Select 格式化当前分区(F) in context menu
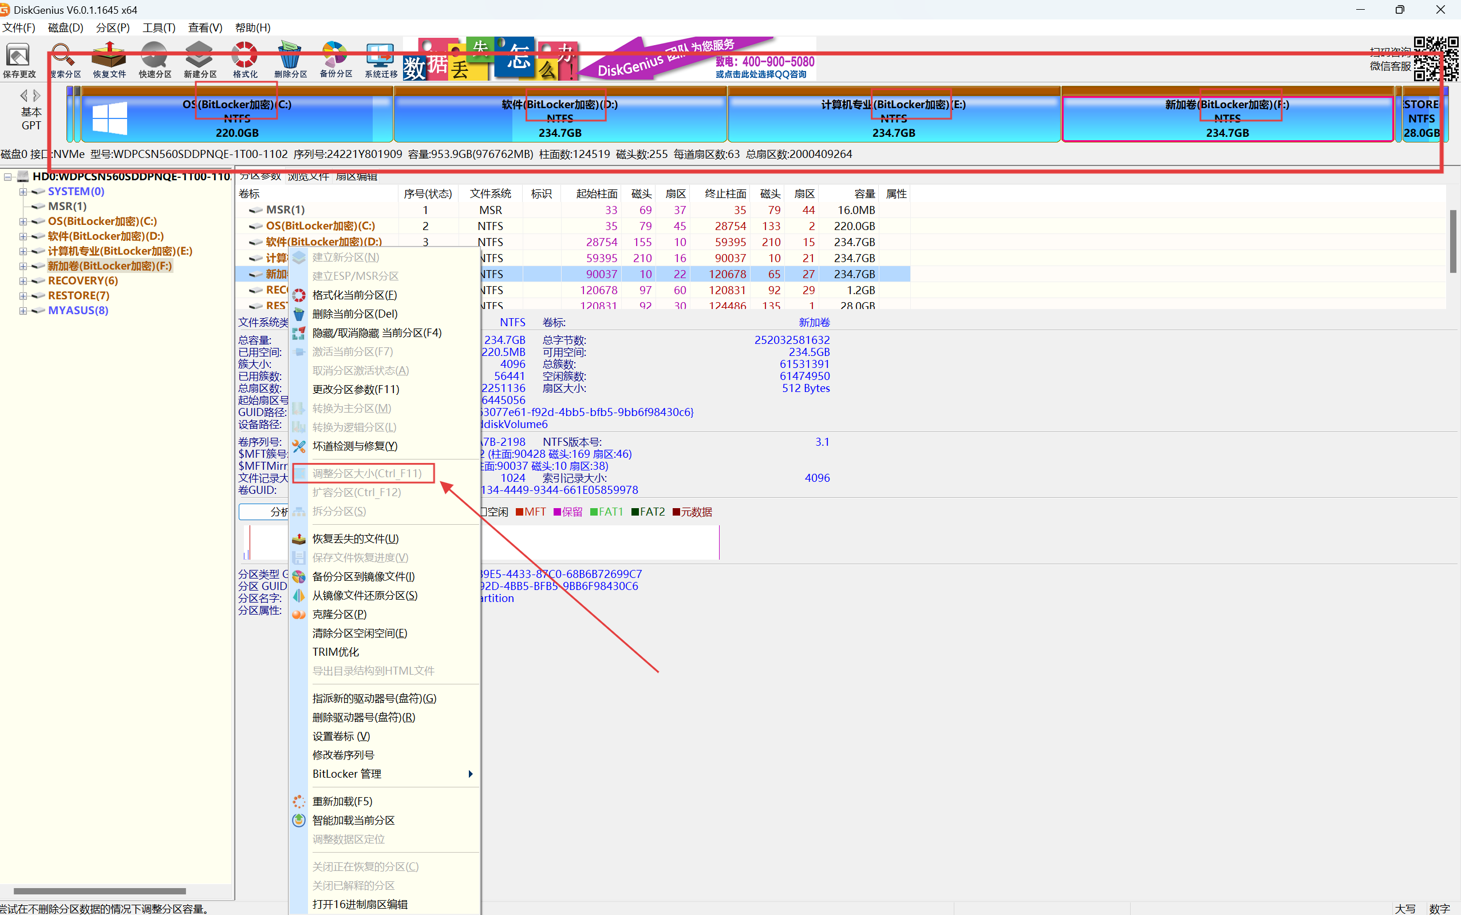The height and width of the screenshot is (915, 1461). coord(354,295)
